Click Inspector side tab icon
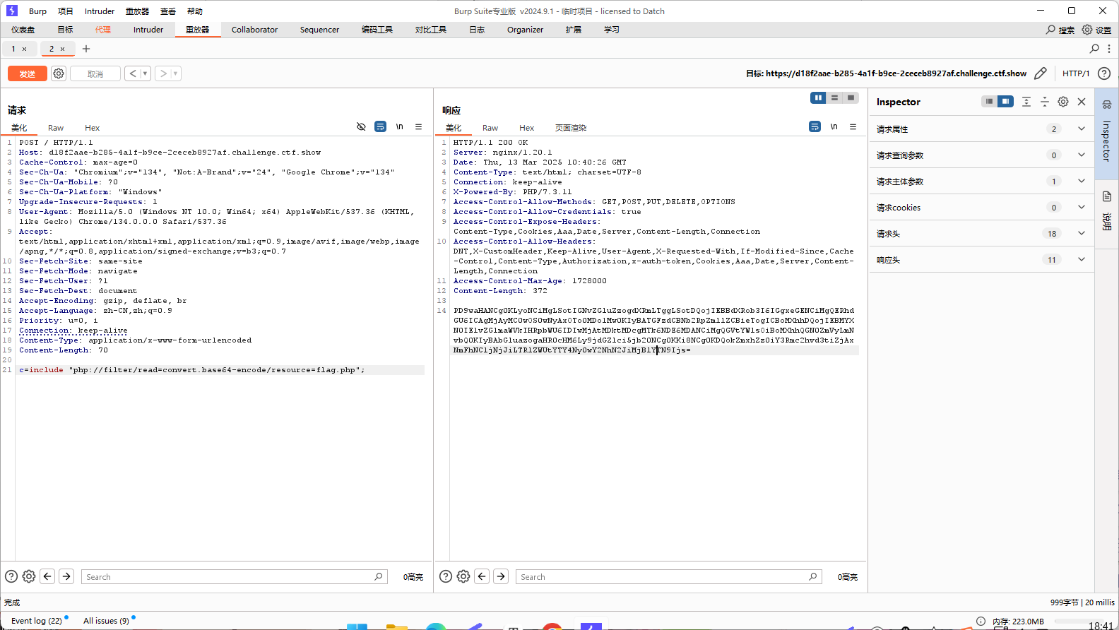 tap(1106, 105)
